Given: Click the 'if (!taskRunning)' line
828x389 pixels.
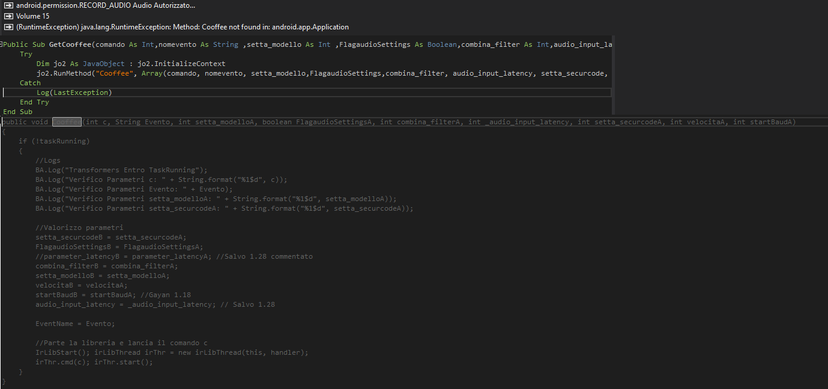Looking at the screenshot, I should tap(54, 141).
